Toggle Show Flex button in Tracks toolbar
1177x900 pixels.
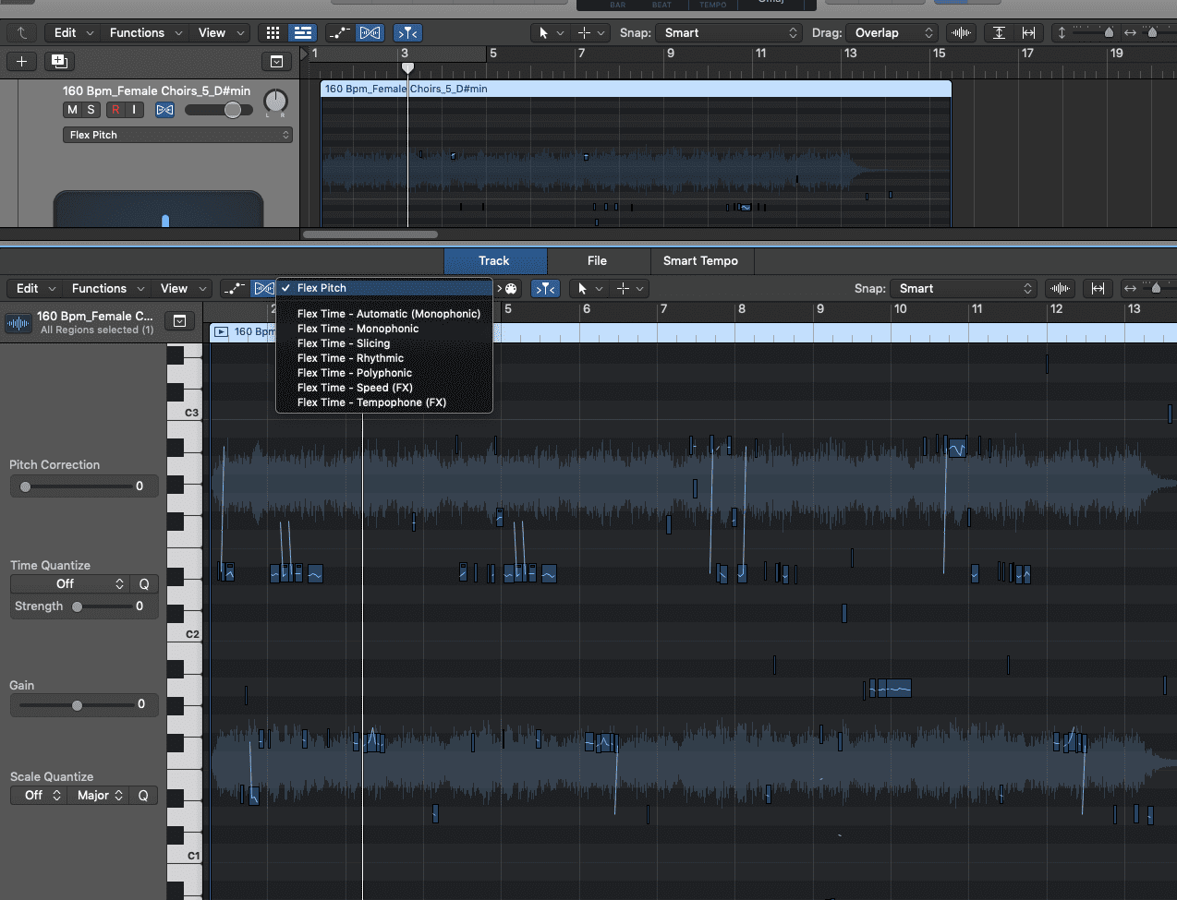coord(370,32)
